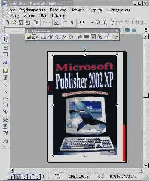Viewport: 149px width, 181px height.
Task: Increase picture contrast
Action: (50, 37)
